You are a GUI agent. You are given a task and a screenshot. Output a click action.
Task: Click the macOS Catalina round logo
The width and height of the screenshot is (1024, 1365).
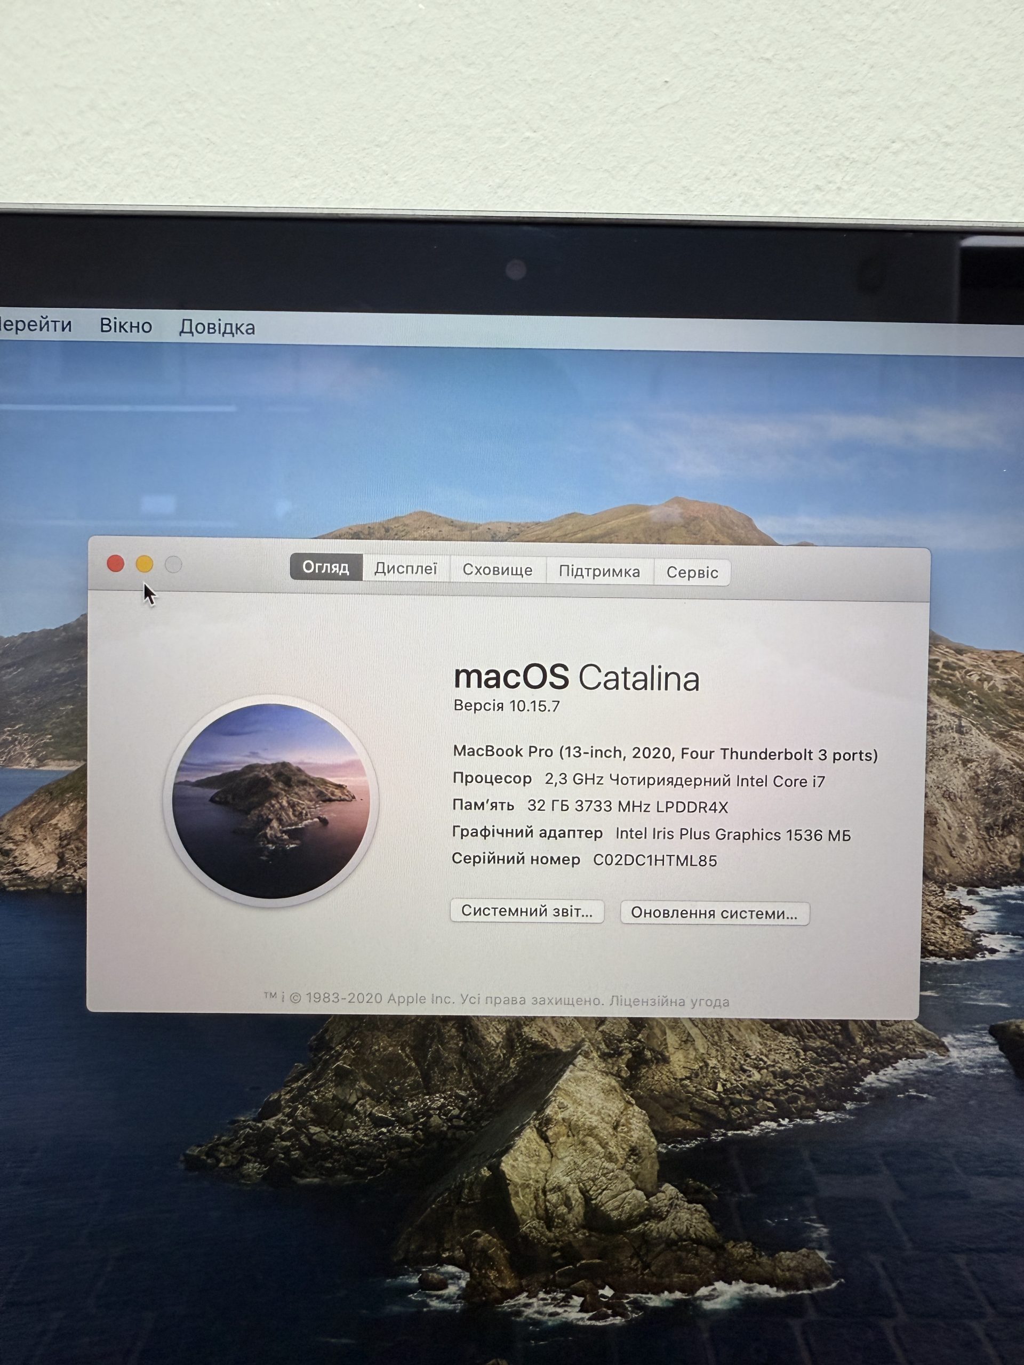click(x=270, y=801)
